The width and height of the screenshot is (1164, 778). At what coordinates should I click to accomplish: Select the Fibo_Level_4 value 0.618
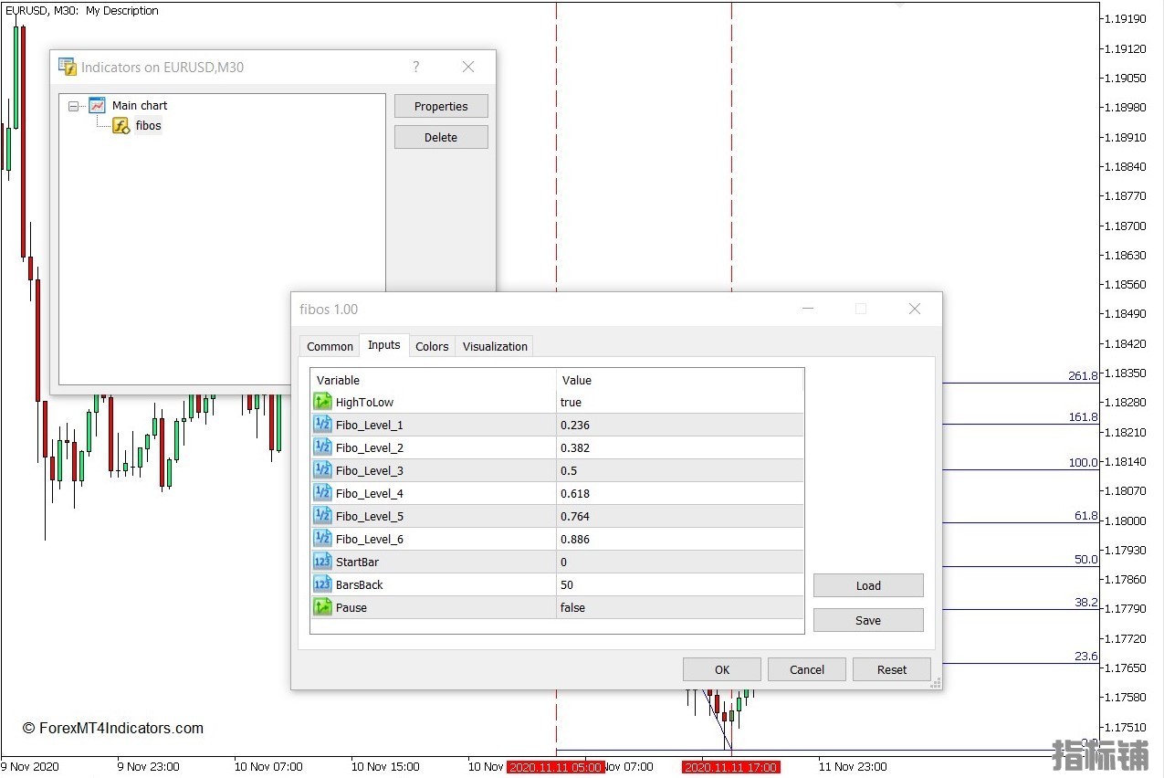coord(575,493)
